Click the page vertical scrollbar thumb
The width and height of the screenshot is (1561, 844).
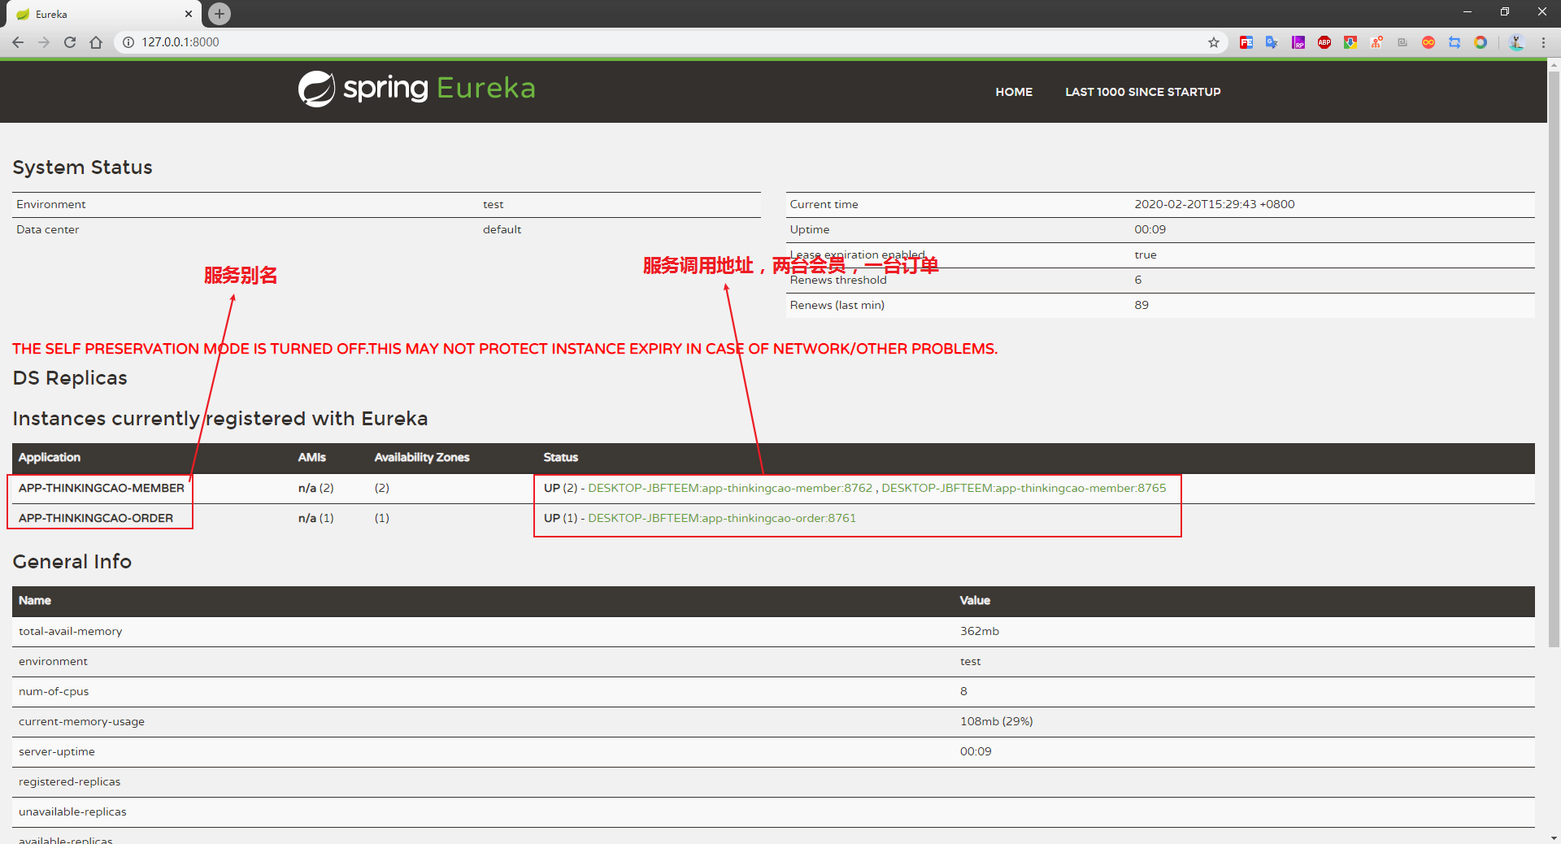point(1554,359)
